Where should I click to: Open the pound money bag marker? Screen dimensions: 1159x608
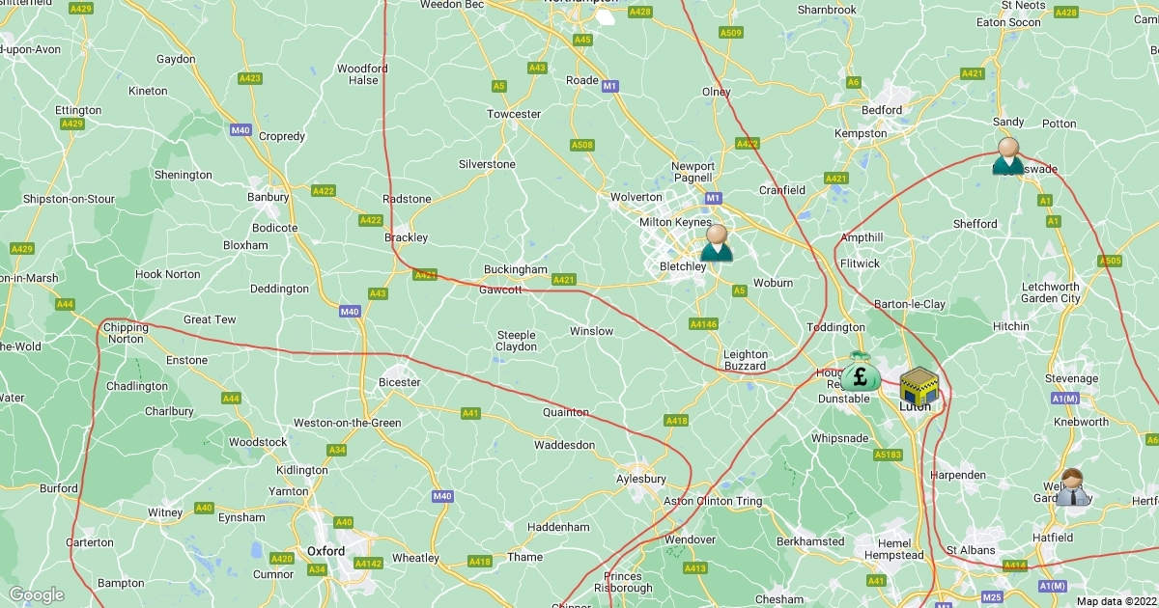(860, 372)
